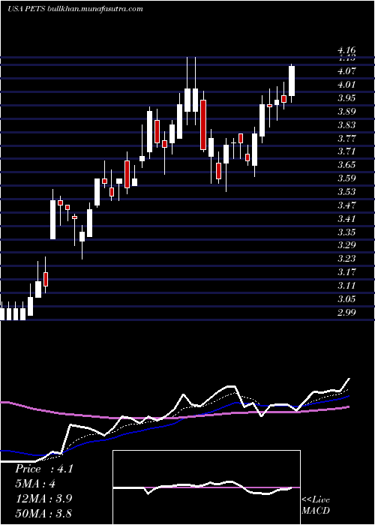
Task: Click the 3.59 price axis label
Action: coord(346,178)
